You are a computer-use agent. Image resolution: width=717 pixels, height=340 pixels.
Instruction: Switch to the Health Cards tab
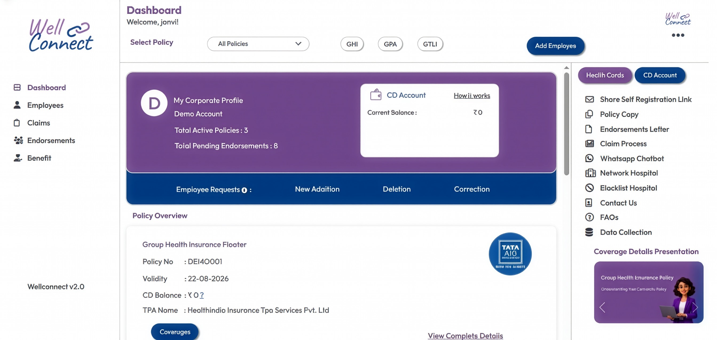coord(605,75)
